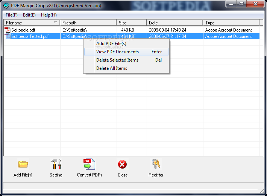Click the PDF Margin Crop title bar icon
Image resolution: width=267 pixels, height=196 pixels.
tap(6, 6)
